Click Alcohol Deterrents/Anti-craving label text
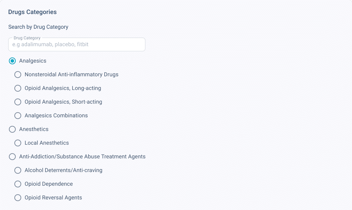 [63, 170]
